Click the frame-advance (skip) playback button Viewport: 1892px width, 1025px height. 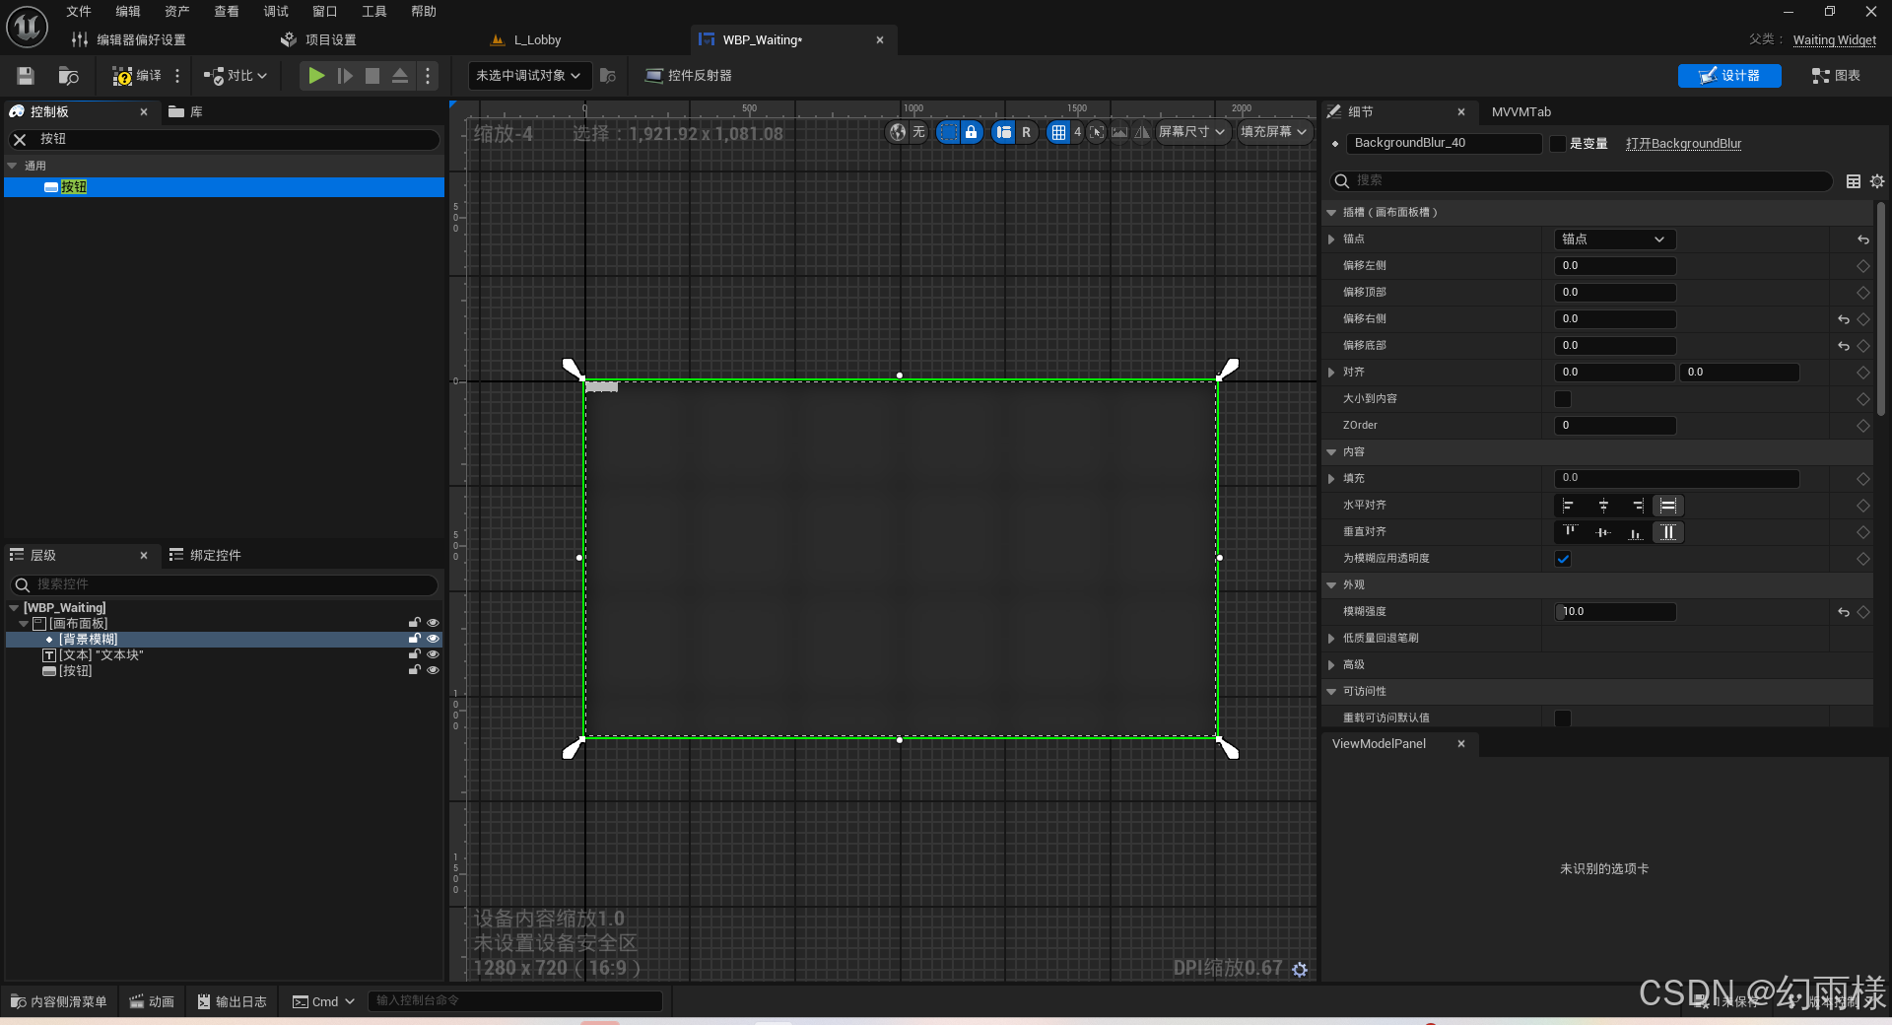pos(344,76)
